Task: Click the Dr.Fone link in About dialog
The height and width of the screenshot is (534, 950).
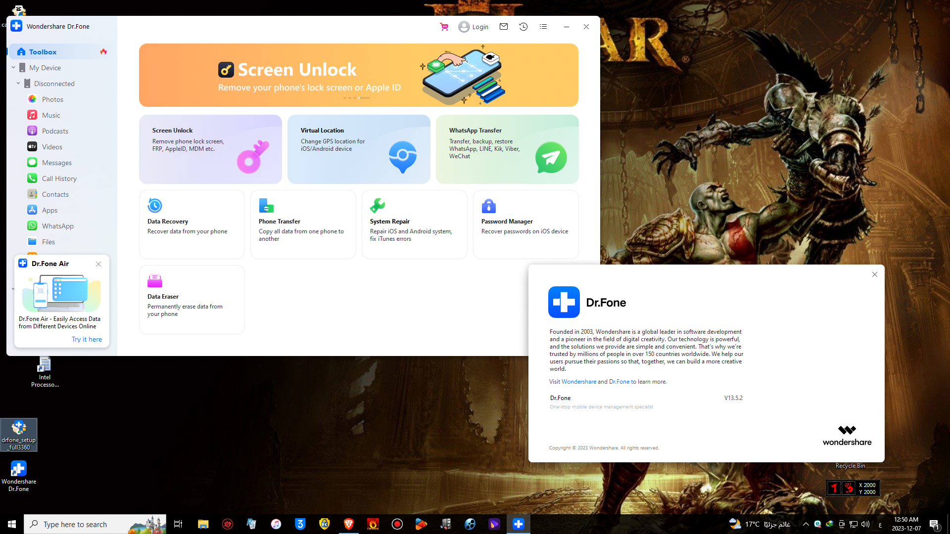Action: pos(619,382)
